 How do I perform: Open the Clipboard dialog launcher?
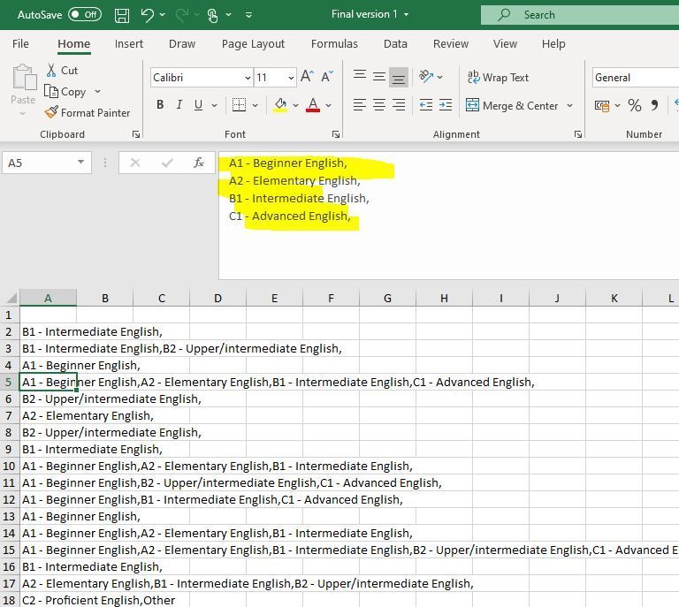[136, 134]
